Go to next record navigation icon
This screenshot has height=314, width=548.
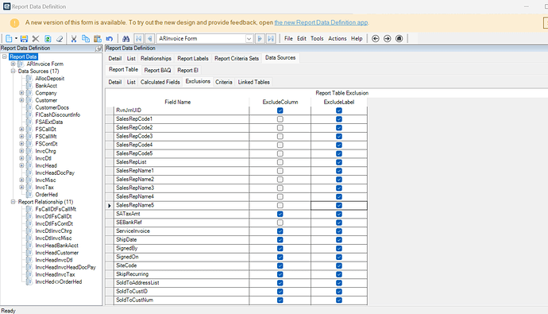pyautogui.click(x=260, y=38)
